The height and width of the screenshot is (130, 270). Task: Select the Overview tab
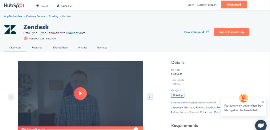[15, 48]
